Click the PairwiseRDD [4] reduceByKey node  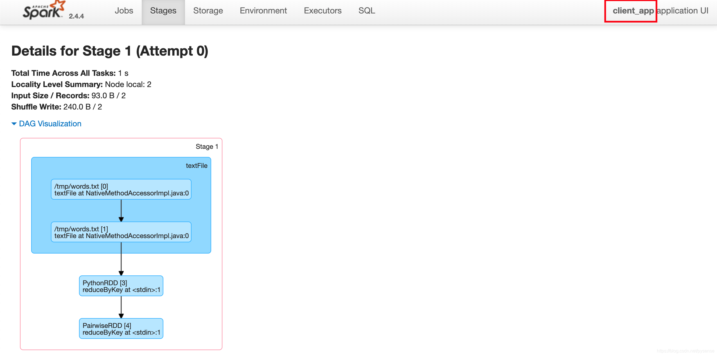(121, 329)
